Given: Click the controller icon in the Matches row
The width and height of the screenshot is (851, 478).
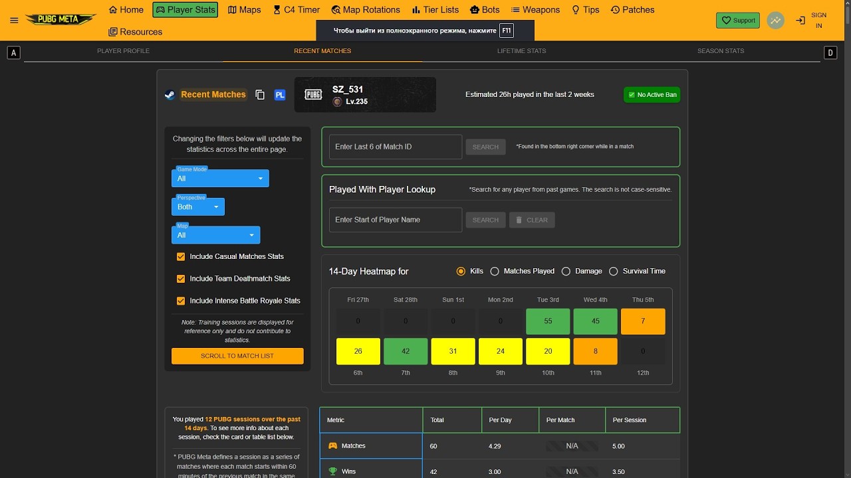Looking at the screenshot, I should click(333, 445).
